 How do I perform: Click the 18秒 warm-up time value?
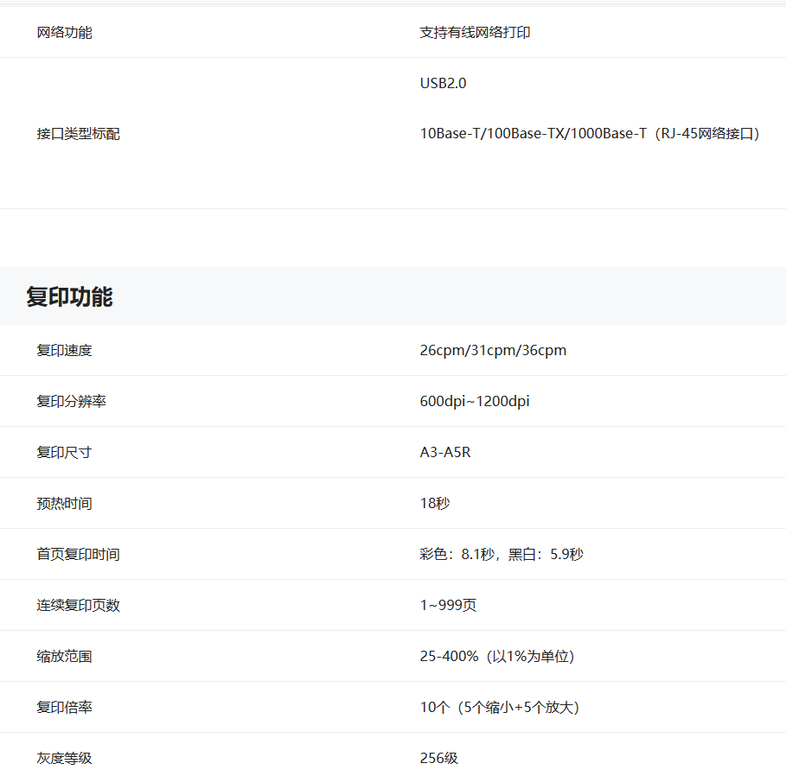click(435, 504)
